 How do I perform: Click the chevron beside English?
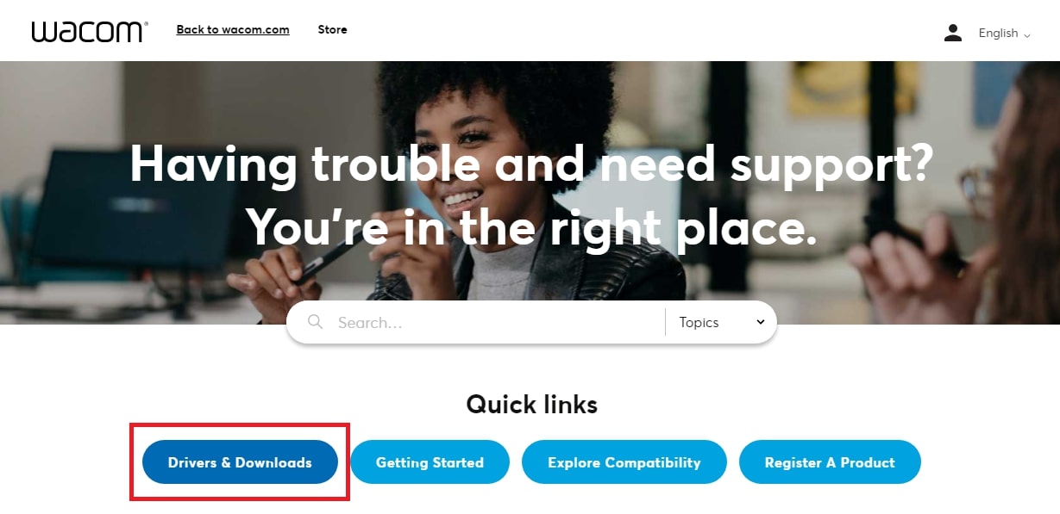tap(1026, 34)
